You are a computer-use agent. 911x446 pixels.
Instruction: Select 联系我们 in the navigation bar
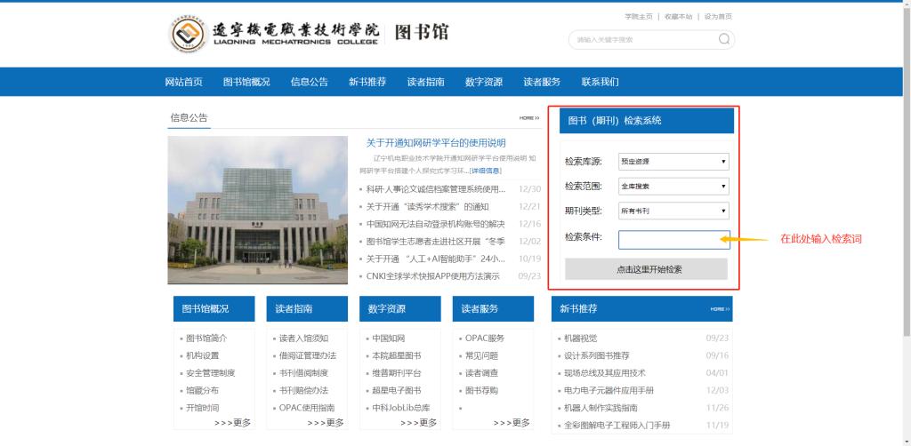click(x=600, y=82)
